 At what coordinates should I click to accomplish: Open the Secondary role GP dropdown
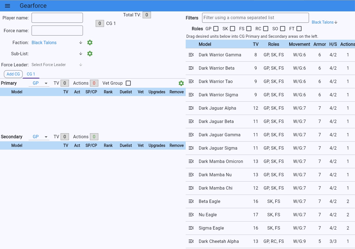(39, 137)
